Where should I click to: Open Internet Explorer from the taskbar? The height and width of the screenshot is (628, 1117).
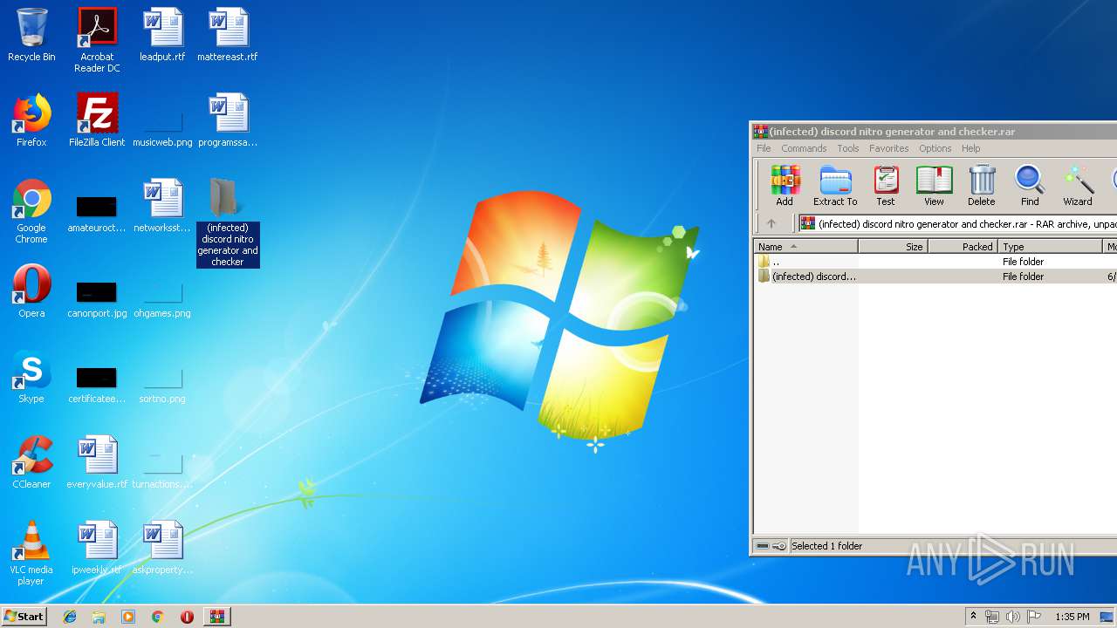click(x=70, y=616)
